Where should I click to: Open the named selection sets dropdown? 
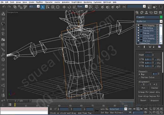coord(144,7)
